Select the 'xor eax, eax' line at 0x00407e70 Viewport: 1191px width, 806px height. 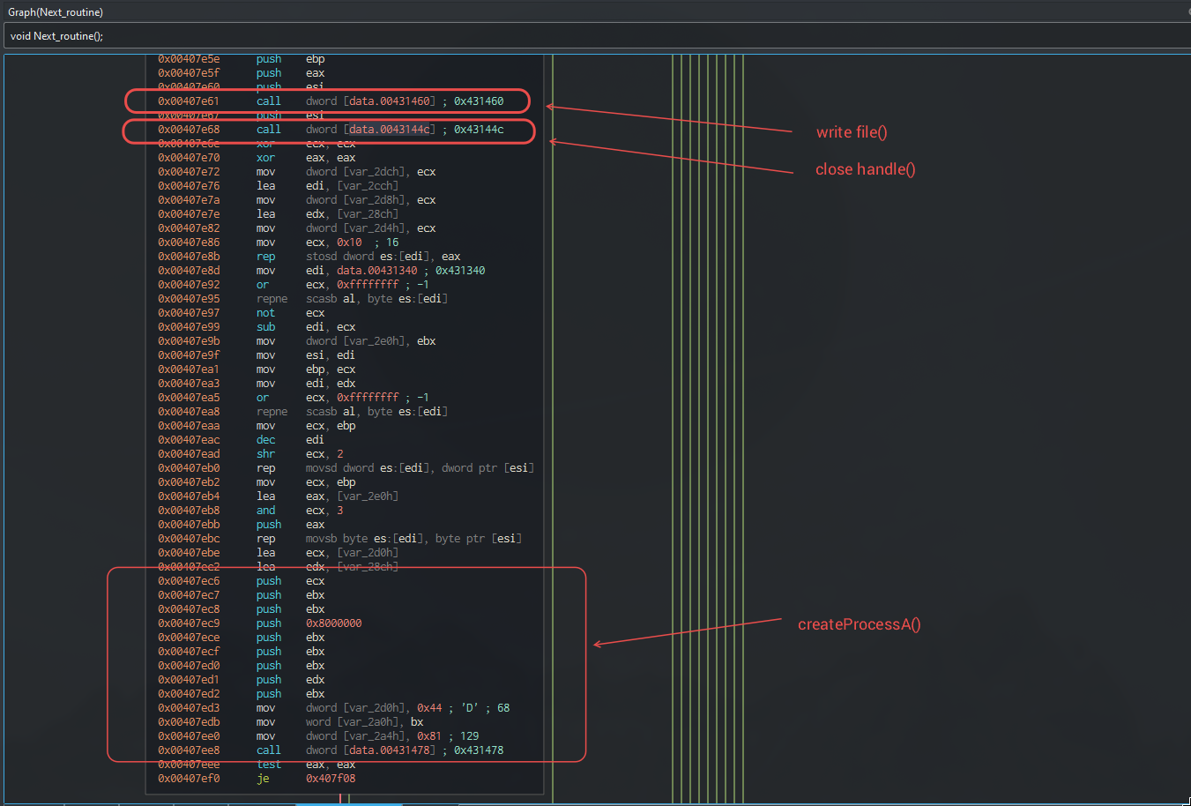257,158
